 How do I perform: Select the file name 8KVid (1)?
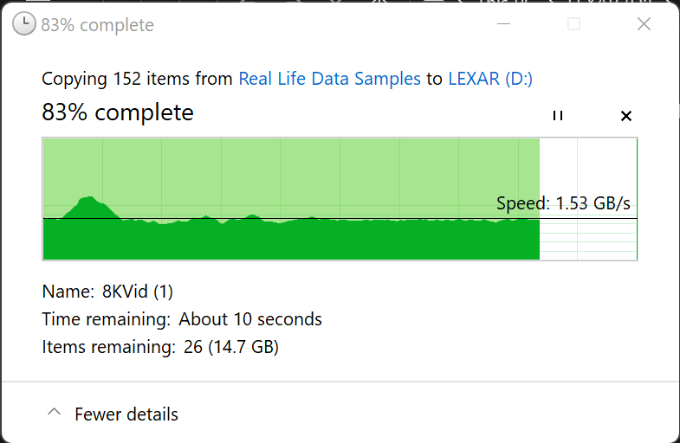(138, 292)
